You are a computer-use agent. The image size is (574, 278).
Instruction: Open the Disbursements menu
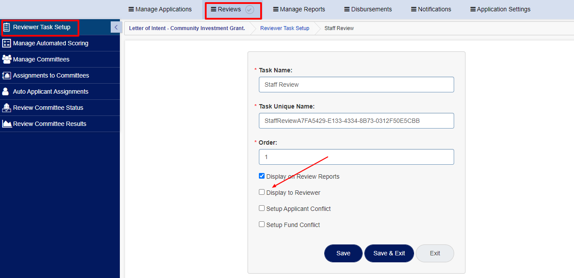368,9
